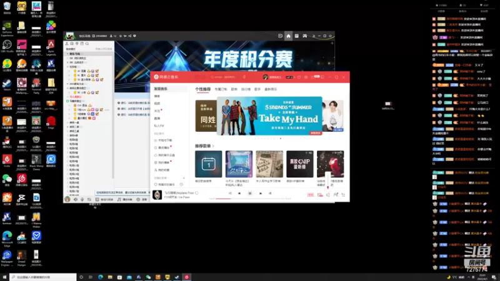This screenshot has width=500, height=281.
Task: Open settings gear in NetEase header
Action: (x=306, y=77)
